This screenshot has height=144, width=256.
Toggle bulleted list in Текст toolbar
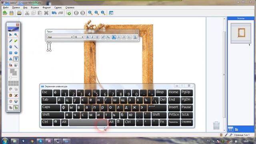tap(130, 37)
